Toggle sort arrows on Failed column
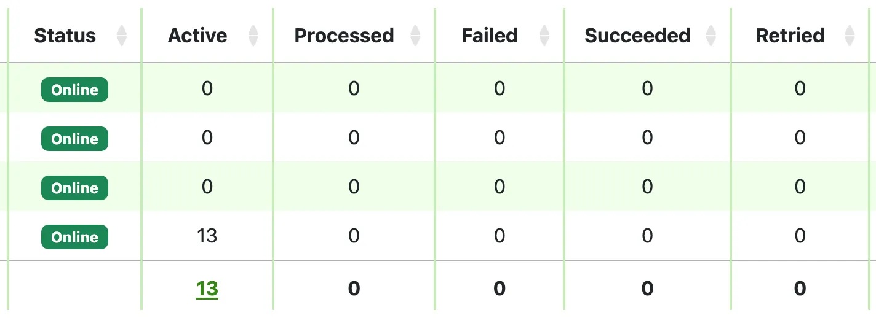 tap(544, 36)
